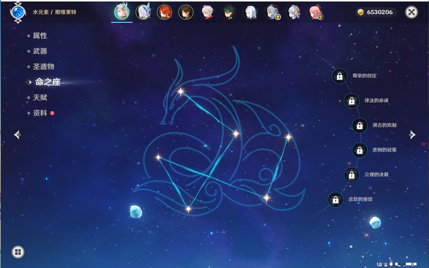Choose the straw-hat Ayaka avatar
Image resolution: width=429 pixels, height=268 pixels.
coord(293,12)
